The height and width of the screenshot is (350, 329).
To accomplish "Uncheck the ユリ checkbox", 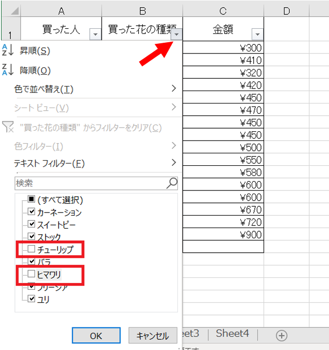I will 31,299.
